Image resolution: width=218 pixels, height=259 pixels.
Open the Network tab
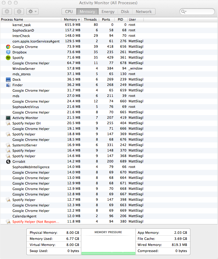point(144,12)
